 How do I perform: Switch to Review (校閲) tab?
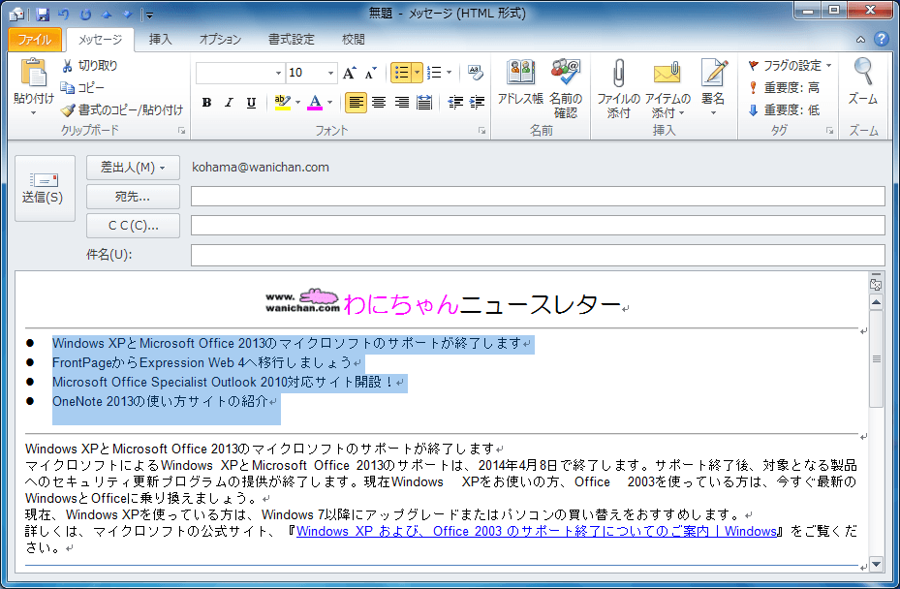point(353,39)
